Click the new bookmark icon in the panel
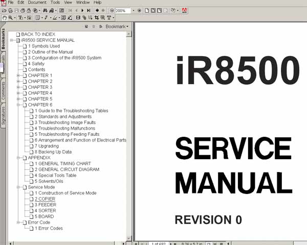The width and height of the screenshot is (307, 245). 86,27
